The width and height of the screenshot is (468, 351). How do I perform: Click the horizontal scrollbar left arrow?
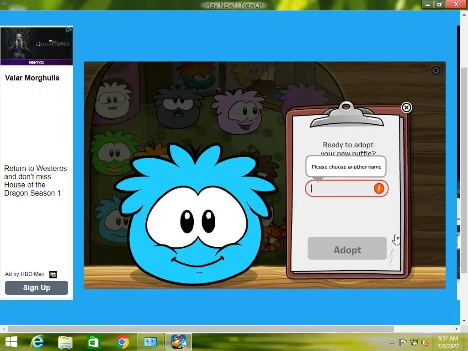pos(4,329)
